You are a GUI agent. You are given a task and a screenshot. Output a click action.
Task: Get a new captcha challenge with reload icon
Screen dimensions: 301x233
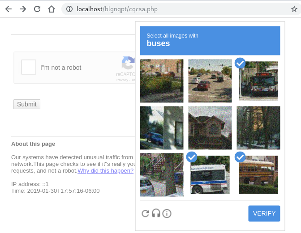145,213
